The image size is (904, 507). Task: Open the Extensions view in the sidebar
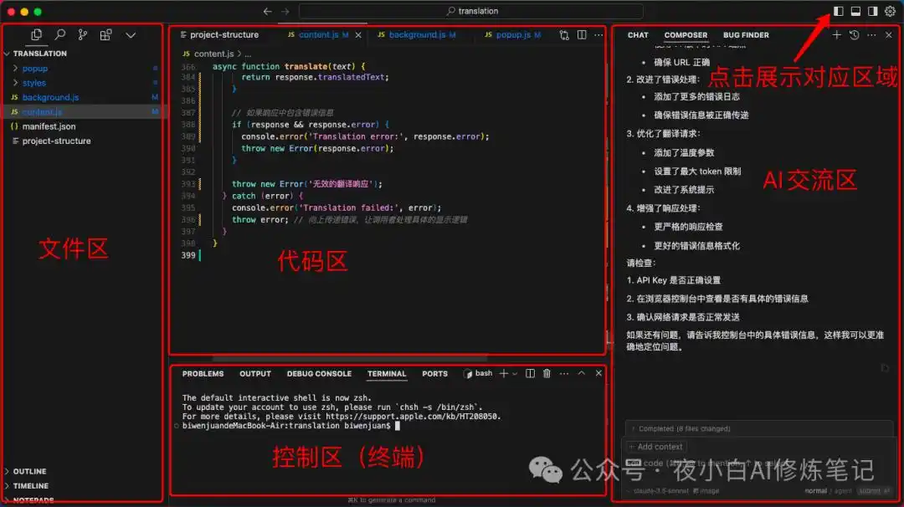[x=105, y=35]
